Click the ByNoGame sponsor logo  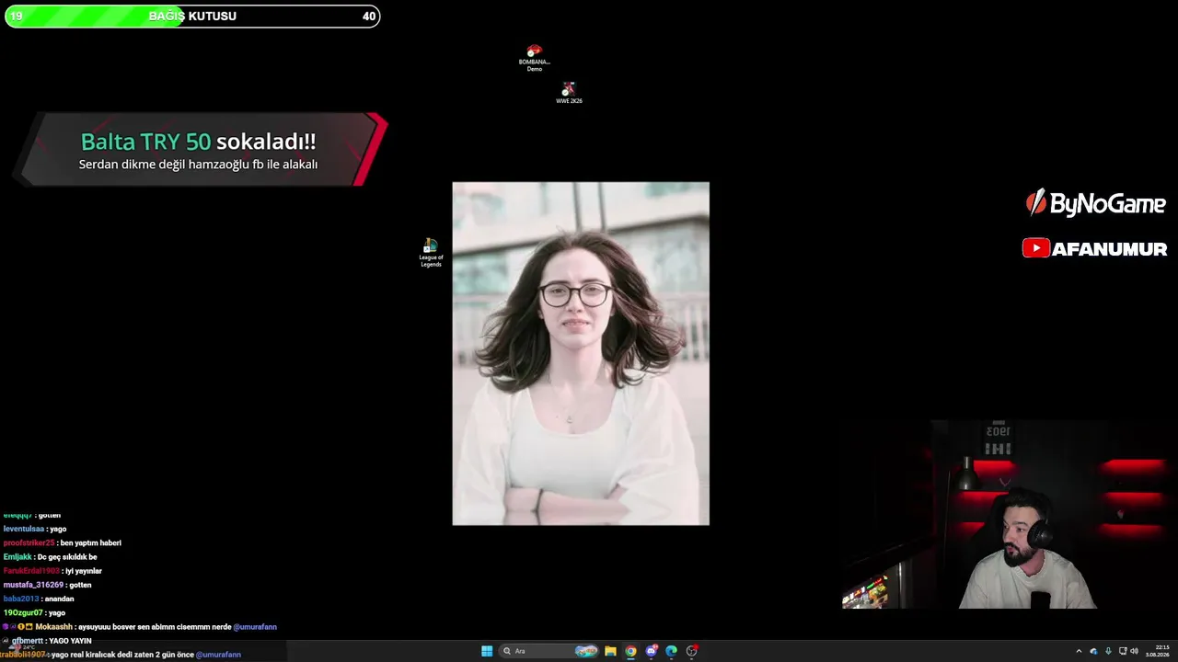[1095, 203]
